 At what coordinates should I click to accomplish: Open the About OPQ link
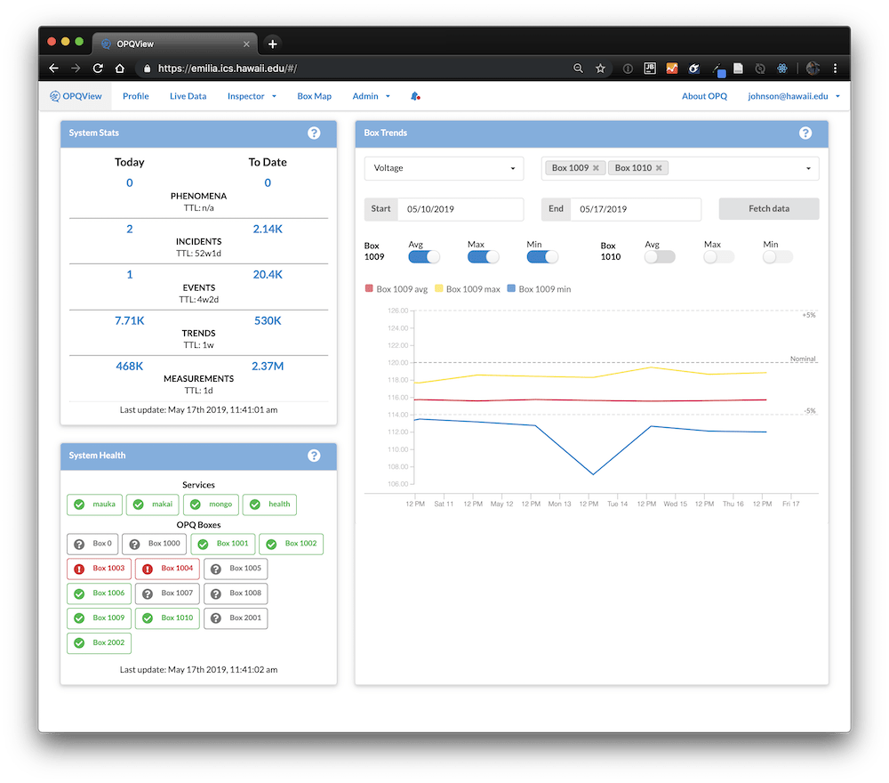click(704, 96)
